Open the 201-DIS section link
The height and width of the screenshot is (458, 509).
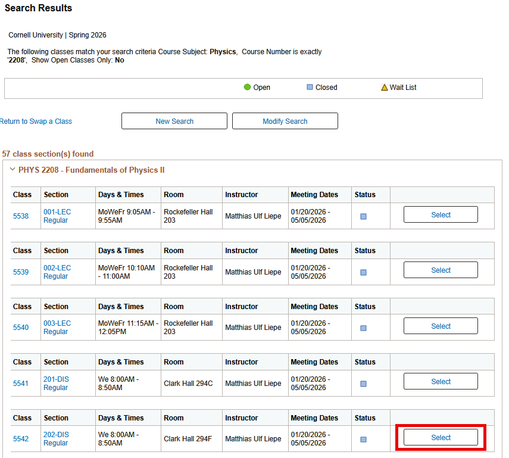(x=56, y=379)
